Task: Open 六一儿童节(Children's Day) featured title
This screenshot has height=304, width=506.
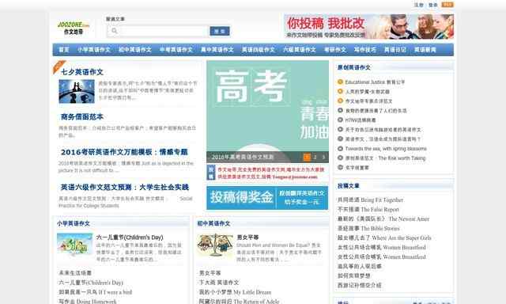Action: pyautogui.click(x=130, y=237)
